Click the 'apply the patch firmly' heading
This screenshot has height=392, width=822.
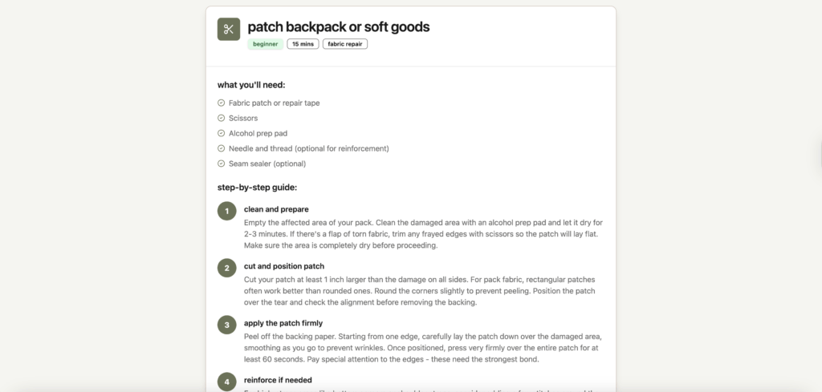coord(283,323)
